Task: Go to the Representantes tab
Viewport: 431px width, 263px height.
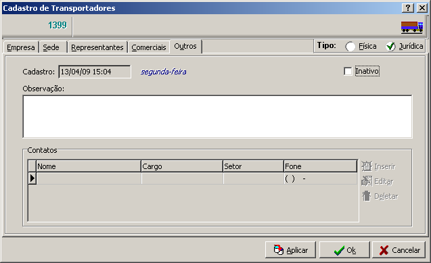Action: pyautogui.click(x=97, y=47)
